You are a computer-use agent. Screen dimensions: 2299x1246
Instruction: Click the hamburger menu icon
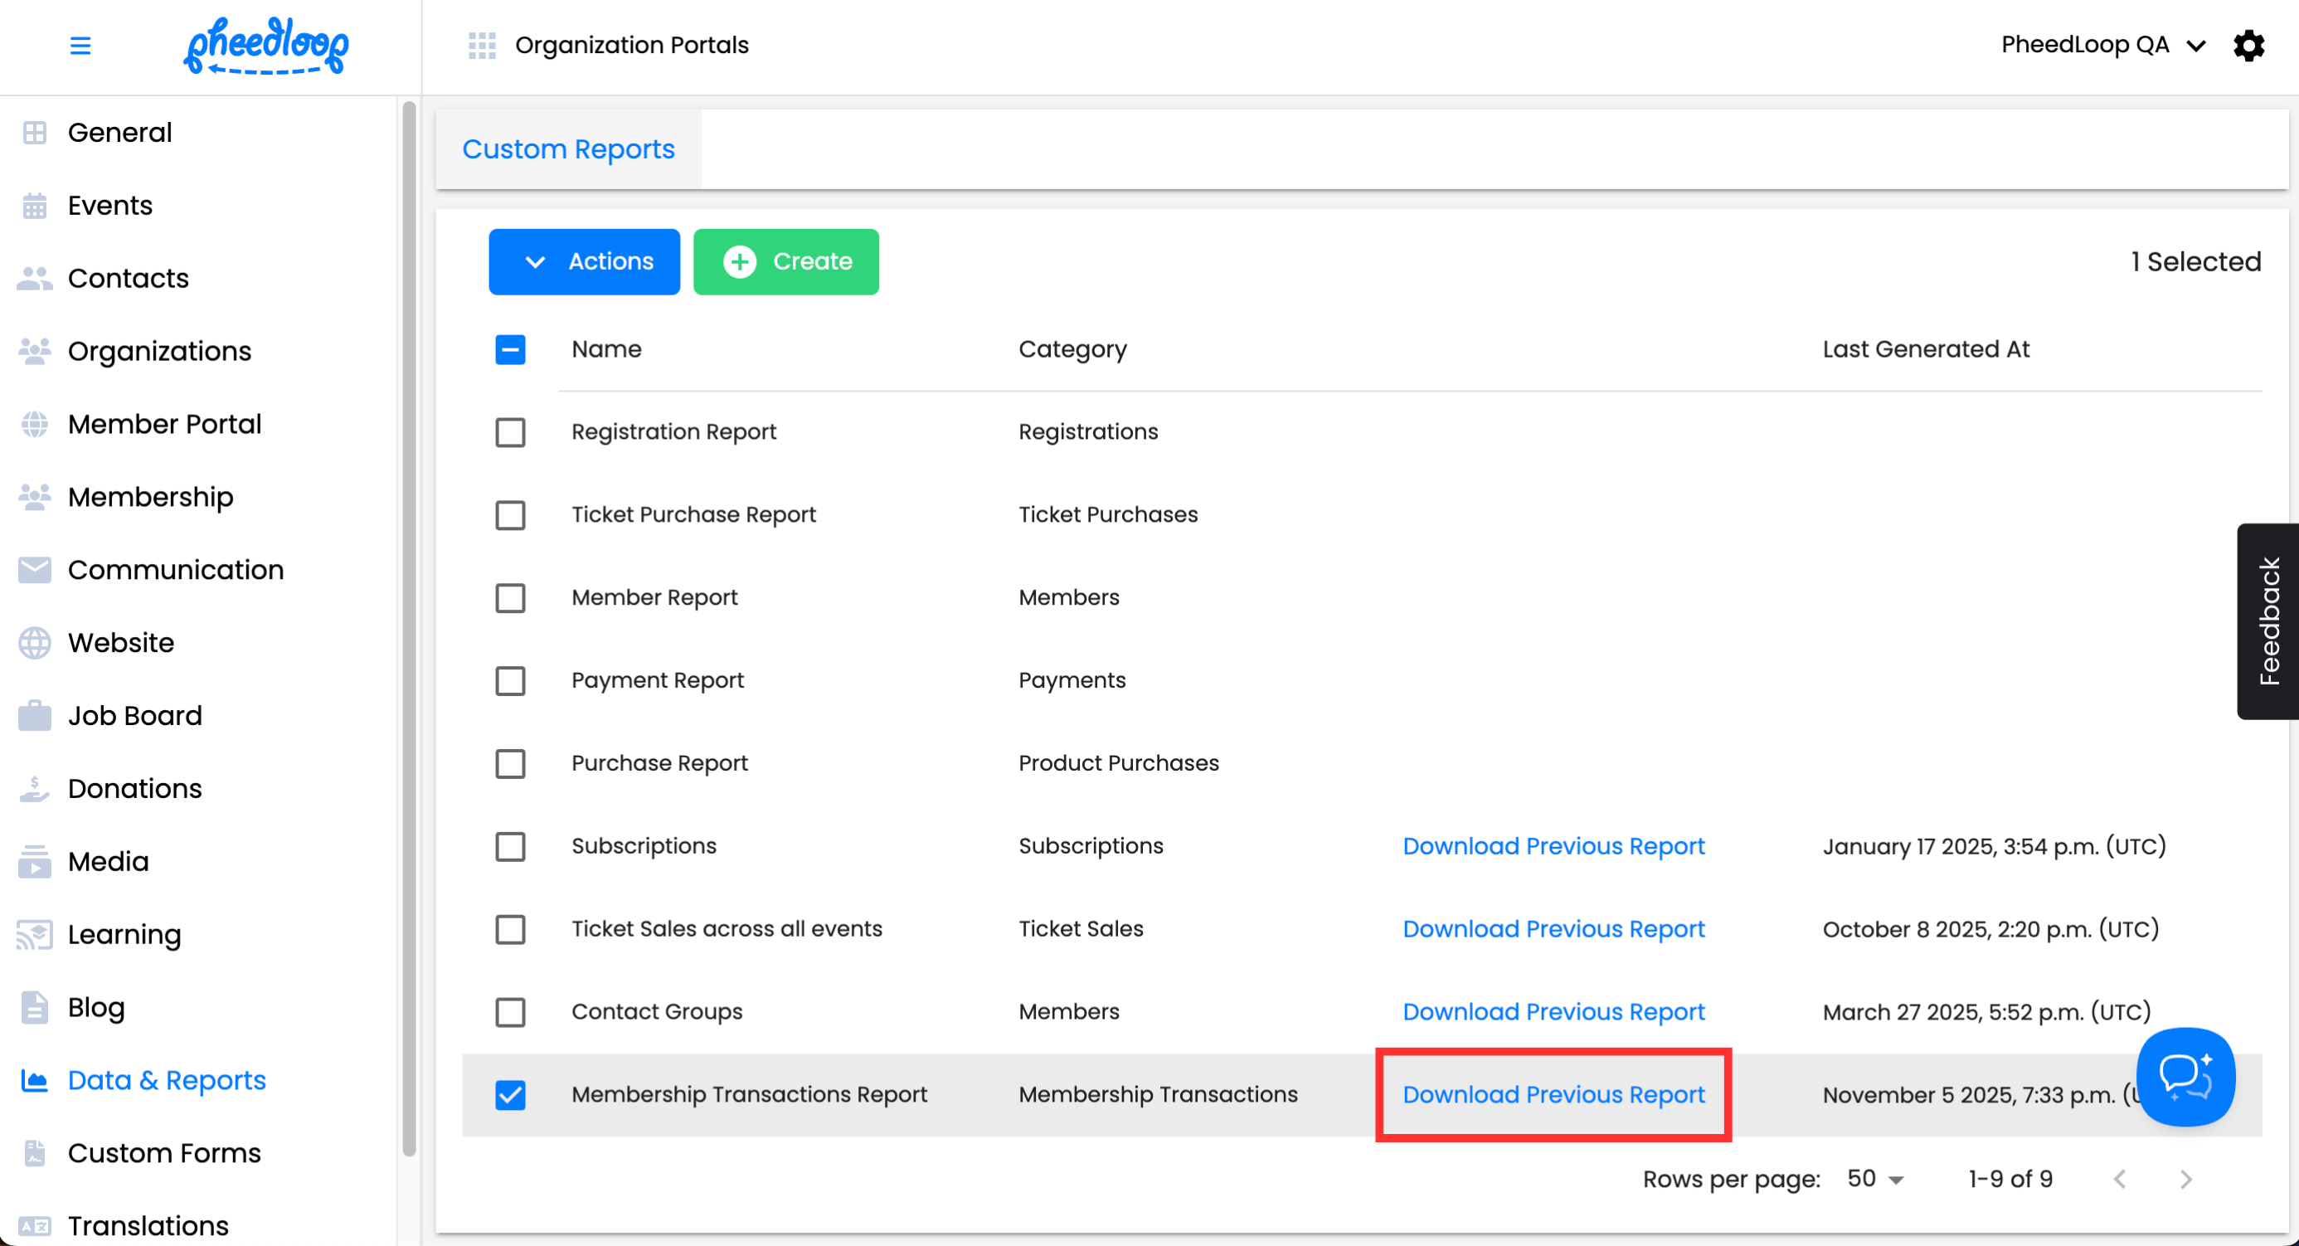click(80, 46)
